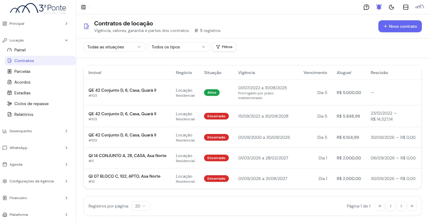Open Ciclos de repasse sidebar item
This screenshot has height=223, width=429.
(40, 104)
